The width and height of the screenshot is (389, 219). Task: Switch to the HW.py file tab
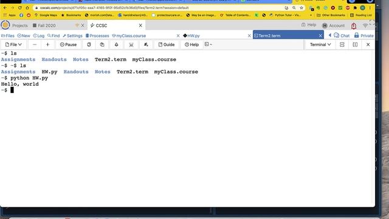[x=191, y=36]
